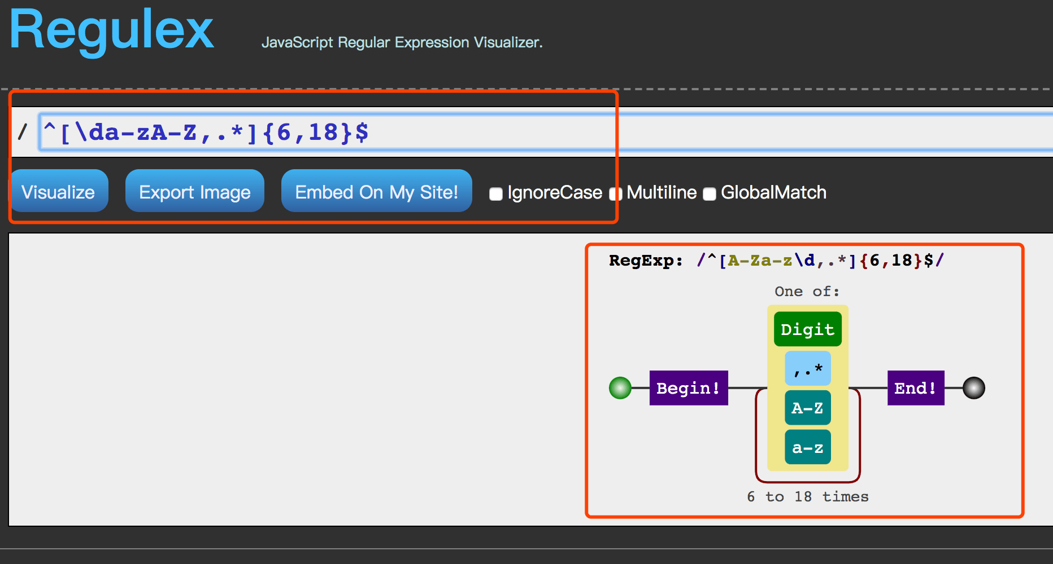This screenshot has width=1053, height=564.
Task: Click the green start circle node
Action: pos(620,388)
